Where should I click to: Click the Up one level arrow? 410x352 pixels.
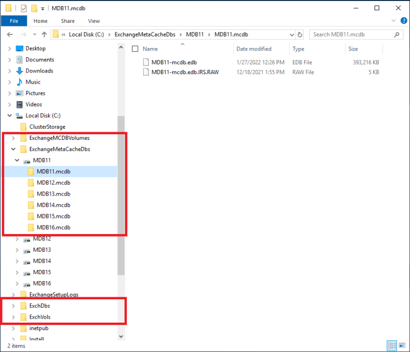click(44, 35)
